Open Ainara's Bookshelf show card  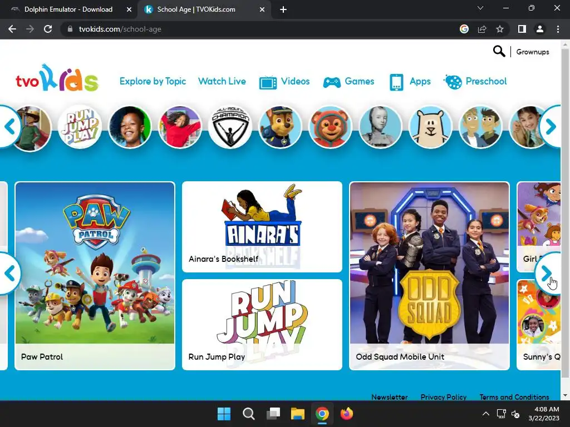tap(262, 227)
